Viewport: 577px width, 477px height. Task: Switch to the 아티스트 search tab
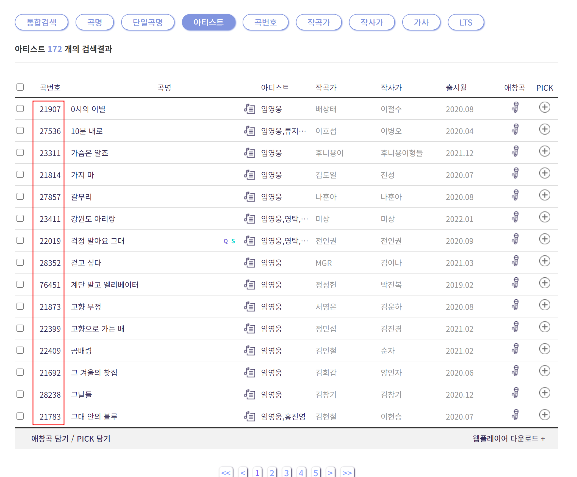(209, 23)
